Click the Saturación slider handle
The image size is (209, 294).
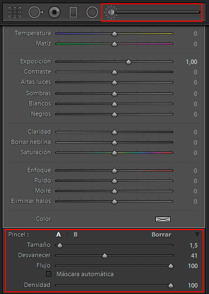pos(114,153)
